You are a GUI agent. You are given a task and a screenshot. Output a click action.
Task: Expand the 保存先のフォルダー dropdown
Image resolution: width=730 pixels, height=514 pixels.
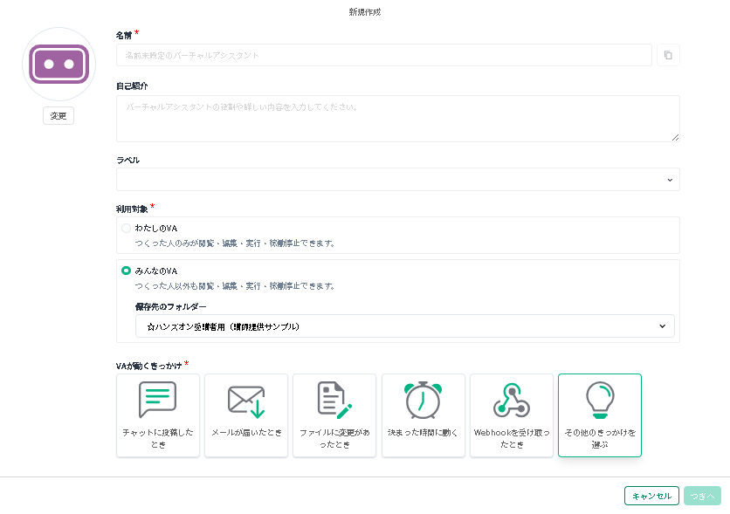point(404,326)
